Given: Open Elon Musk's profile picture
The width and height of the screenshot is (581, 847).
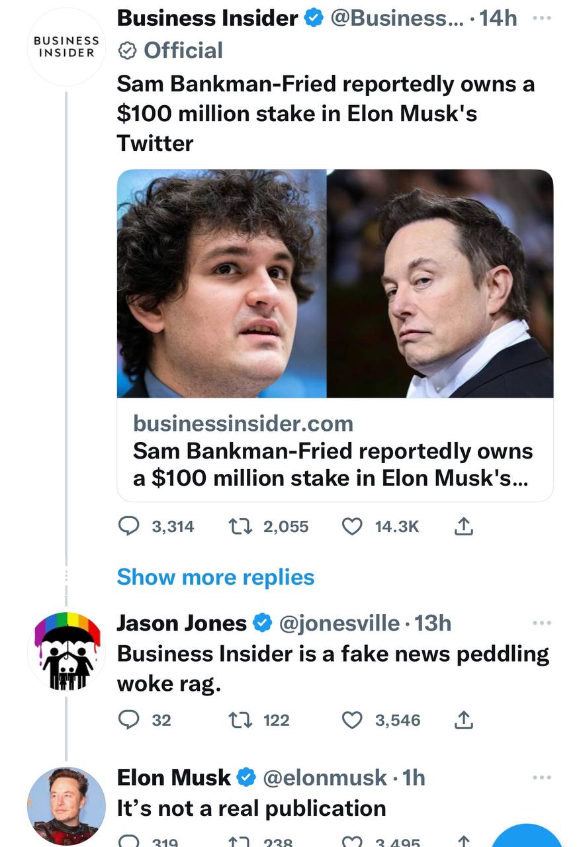Looking at the screenshot, I should pyautogui.click(x=66, y=806).
